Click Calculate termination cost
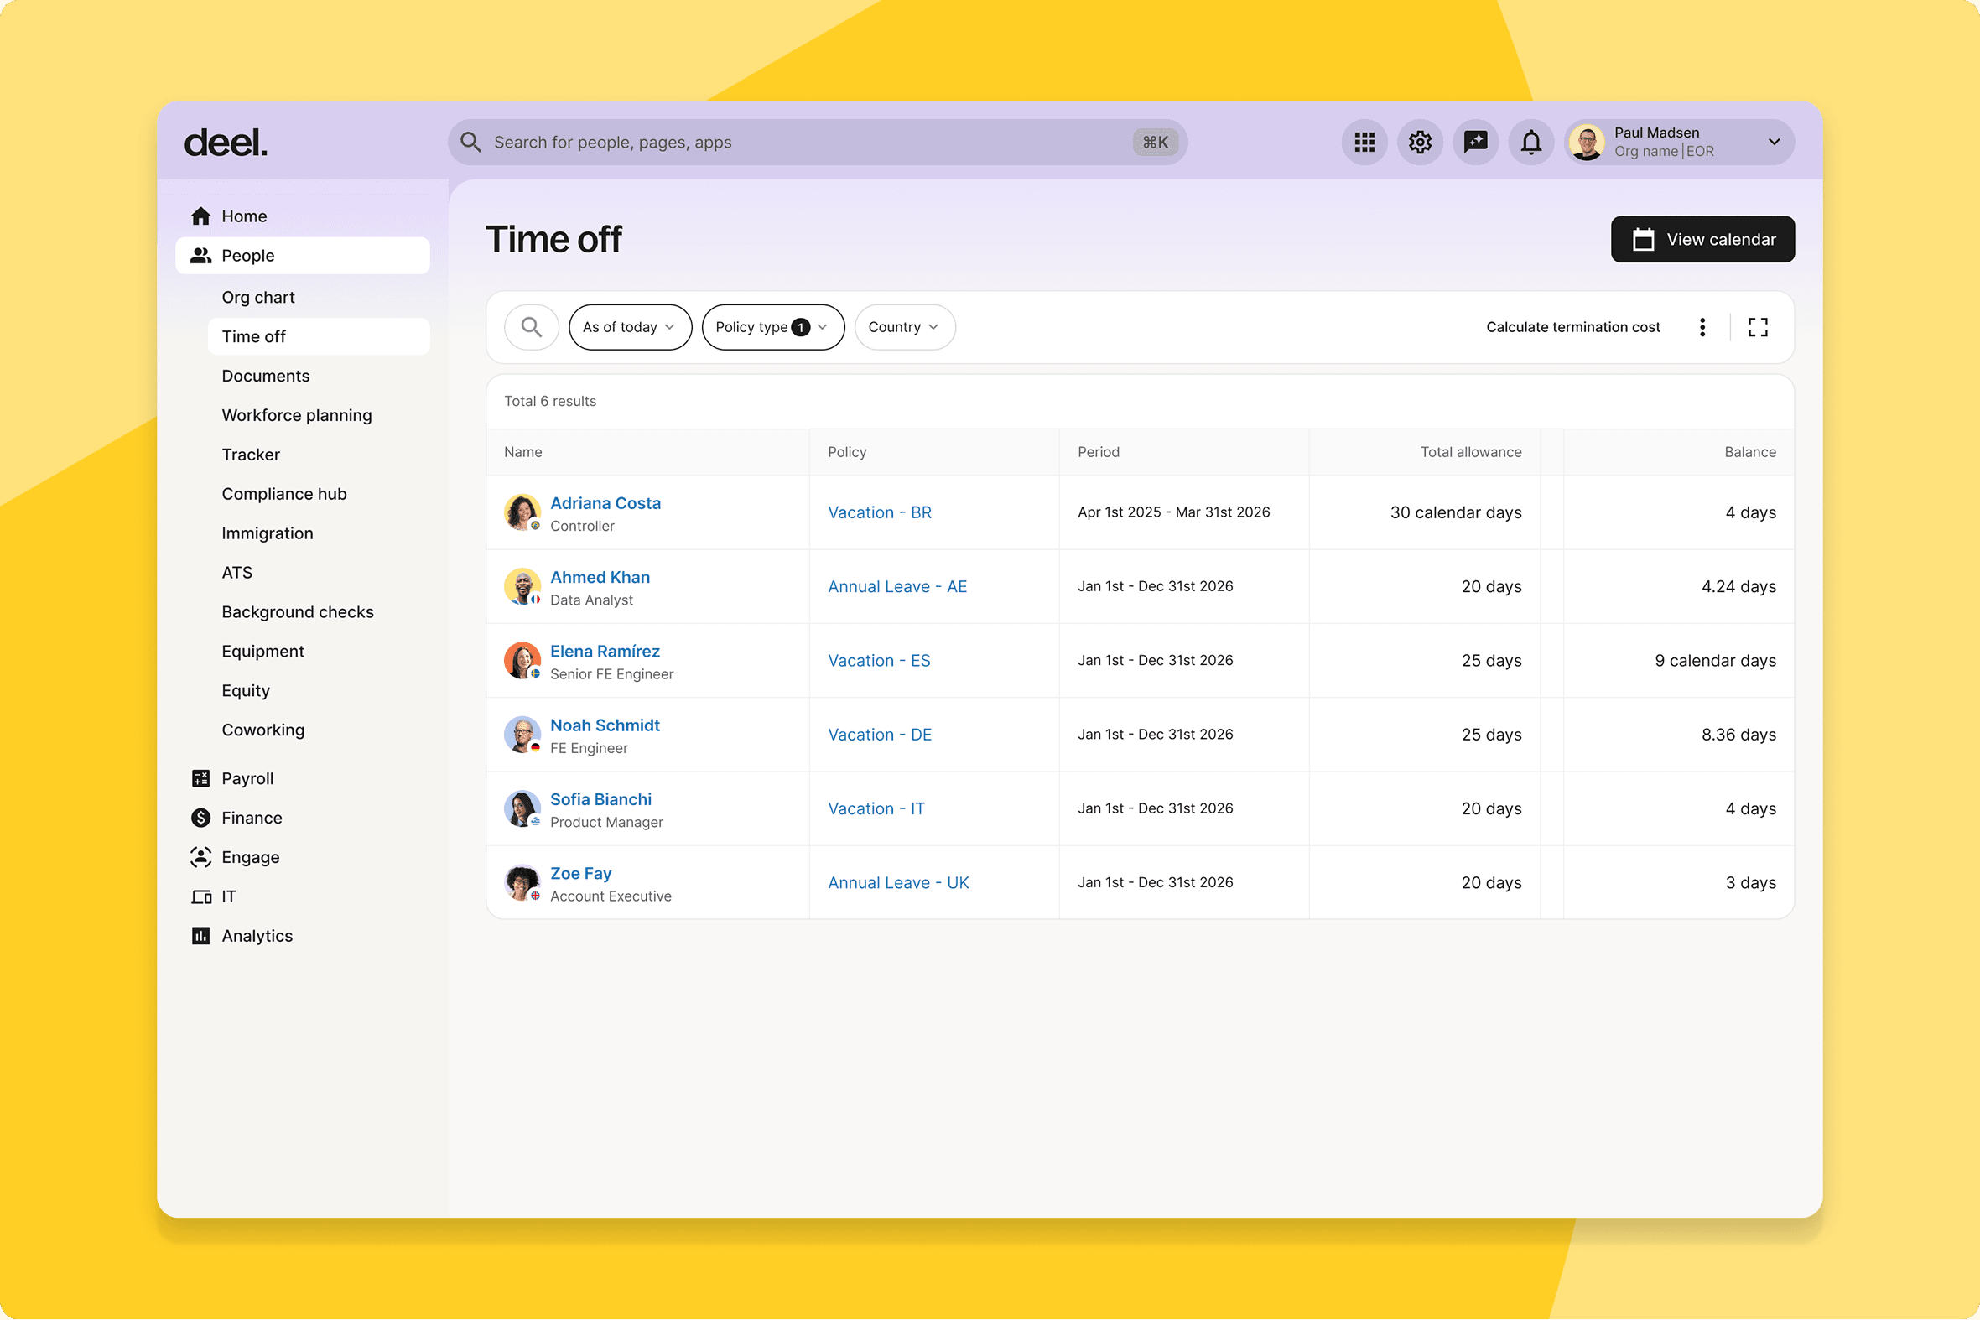This screenshot has width=1980, height=1320. pyautogui.click(x=1572, y=327)
